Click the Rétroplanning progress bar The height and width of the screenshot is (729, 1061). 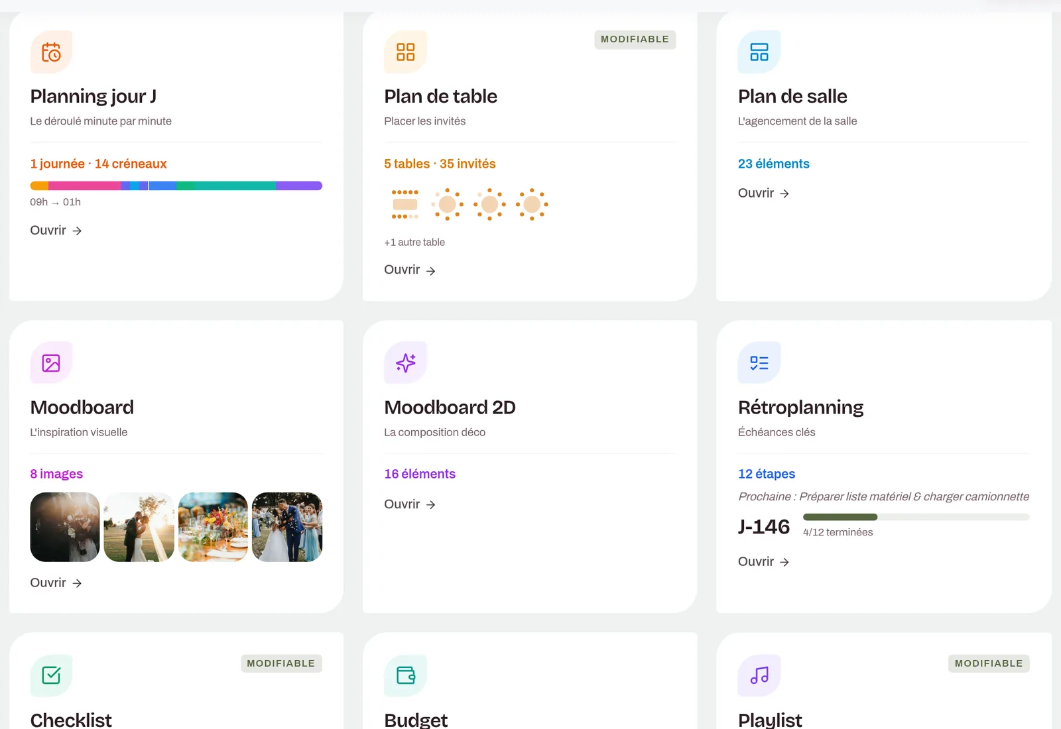(x=916, y=517)
